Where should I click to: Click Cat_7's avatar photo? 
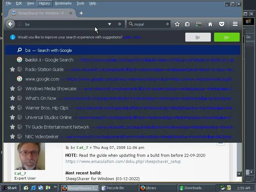tap(30, 156)
